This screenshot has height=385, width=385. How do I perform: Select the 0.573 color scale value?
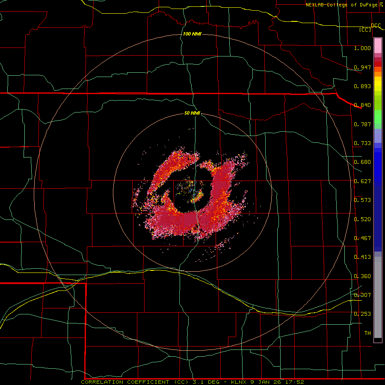click(x=362, y=200)
